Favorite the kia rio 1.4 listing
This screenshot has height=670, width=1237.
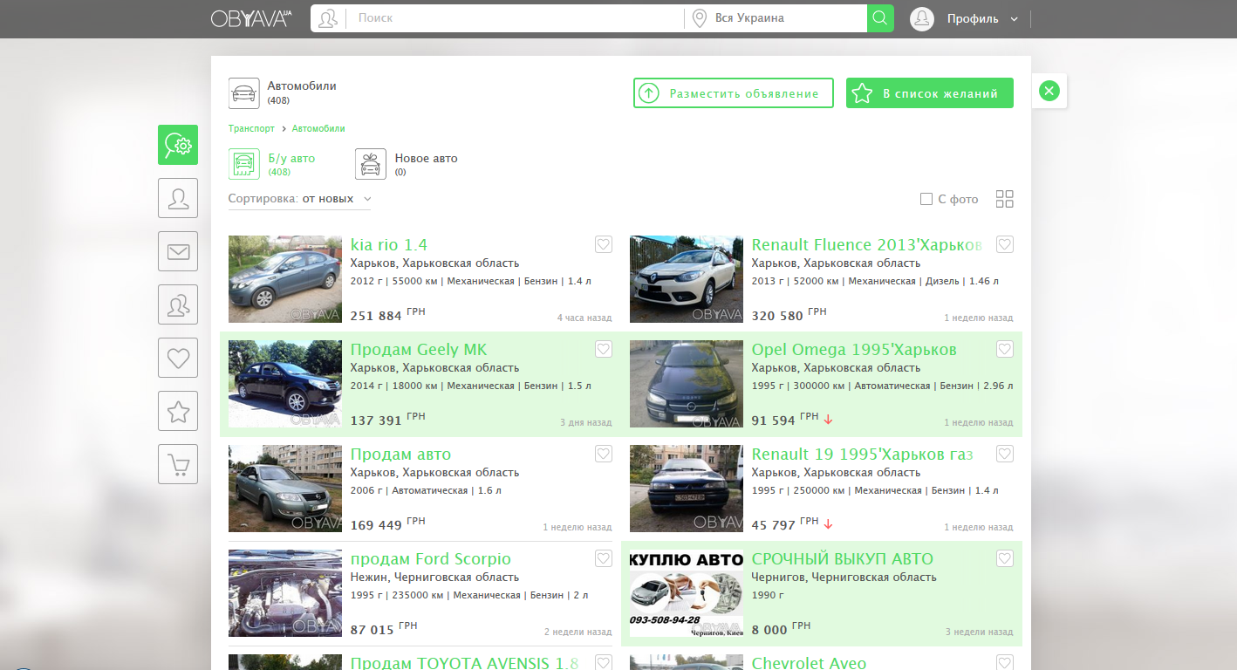pos(603,245)
